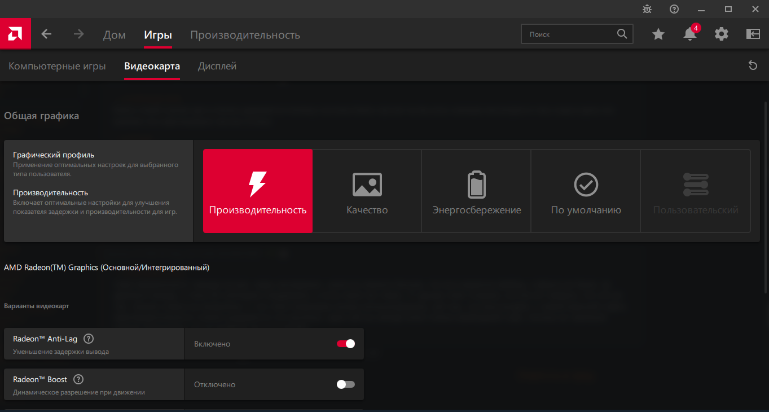Open notifications bell icon
Screen dimensions: 769x412
[x=690, y=34]
